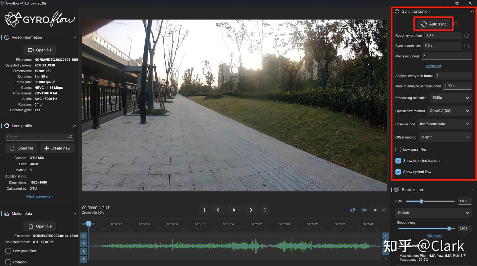Screen dimensions: 477x266
Task: Uncheck Show optical flow
Action: click(x=398, y=172)
